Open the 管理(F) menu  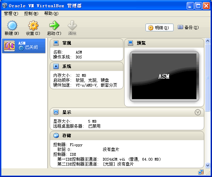coord(11,14)
